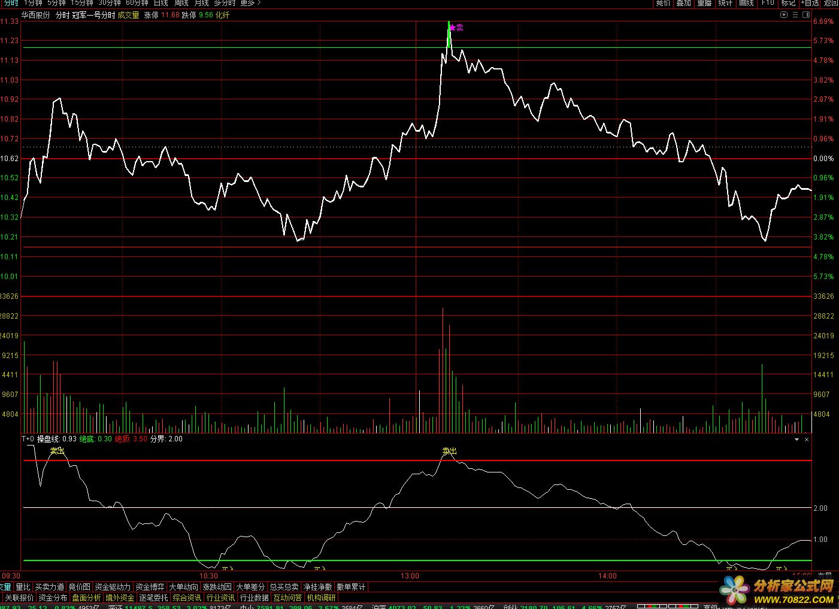The image size is (839, 609).
Task: Open 盘面分析 tab at bottom
Action: (x=86, y=598)
